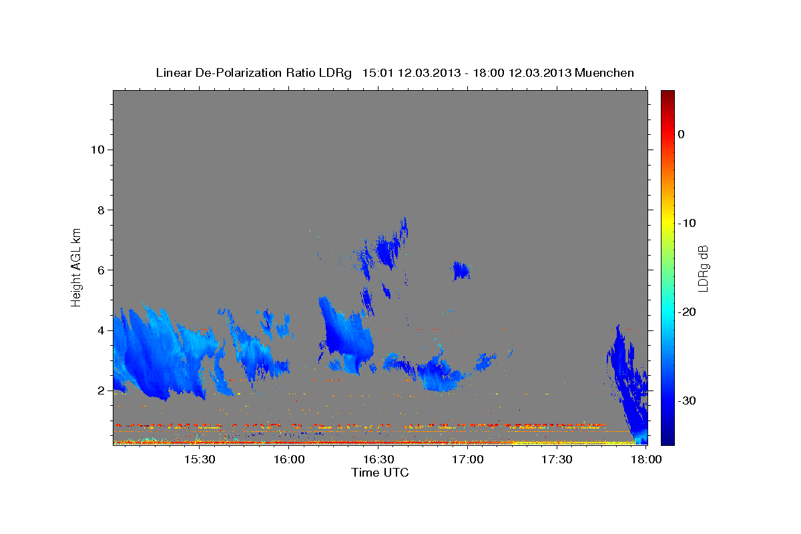Click the small isolated cloud near 6 km

[461, 270]
